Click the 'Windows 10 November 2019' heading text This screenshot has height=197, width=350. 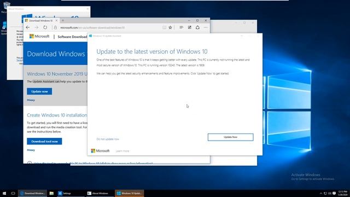[57, 74]
